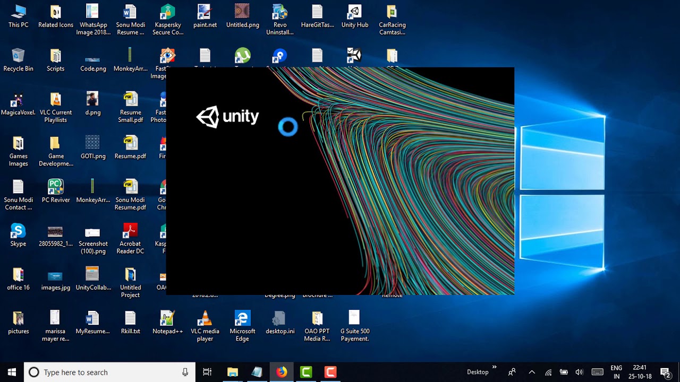Select the VLC media player shortcut

pyautogui.click(x=205, y=327)
